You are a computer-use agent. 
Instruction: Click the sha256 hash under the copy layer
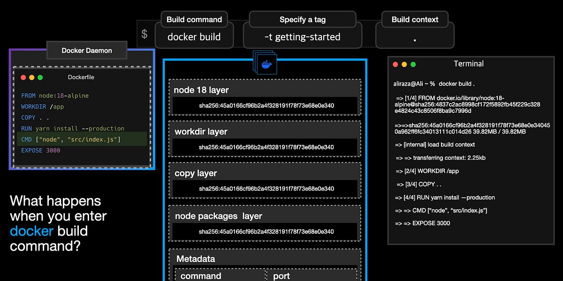(266, 188)
